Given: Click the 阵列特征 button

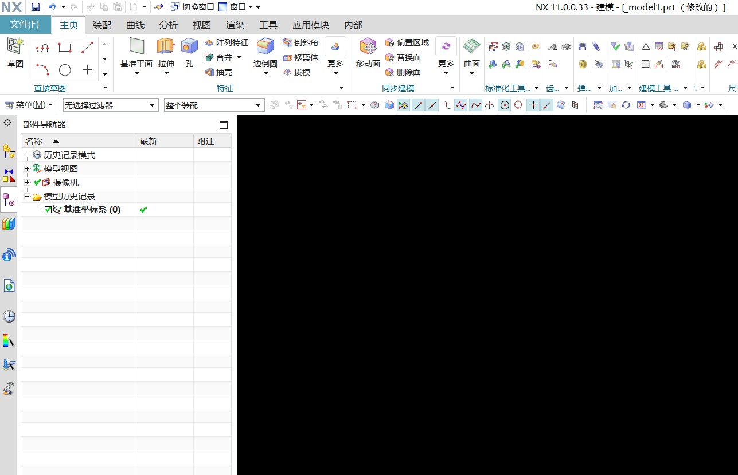Looking at the screenshot, I should point(227,42).
